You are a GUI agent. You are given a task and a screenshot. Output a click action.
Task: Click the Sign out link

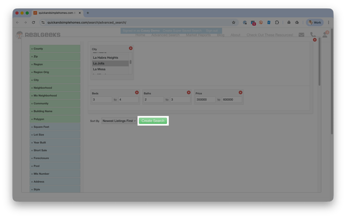click(x=212, y=30)
